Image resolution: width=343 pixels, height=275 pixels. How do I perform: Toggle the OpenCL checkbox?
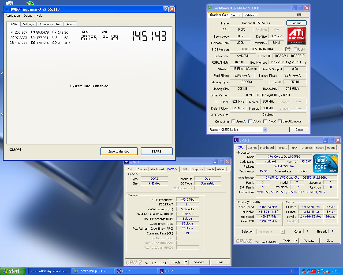click(233, 121)
